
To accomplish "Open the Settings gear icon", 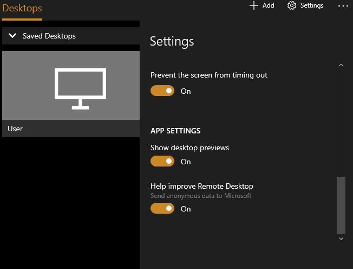I will tap(291, 5).
